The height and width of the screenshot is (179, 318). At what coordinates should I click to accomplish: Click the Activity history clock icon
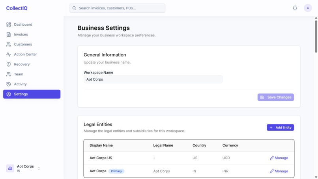click(9, 84)
